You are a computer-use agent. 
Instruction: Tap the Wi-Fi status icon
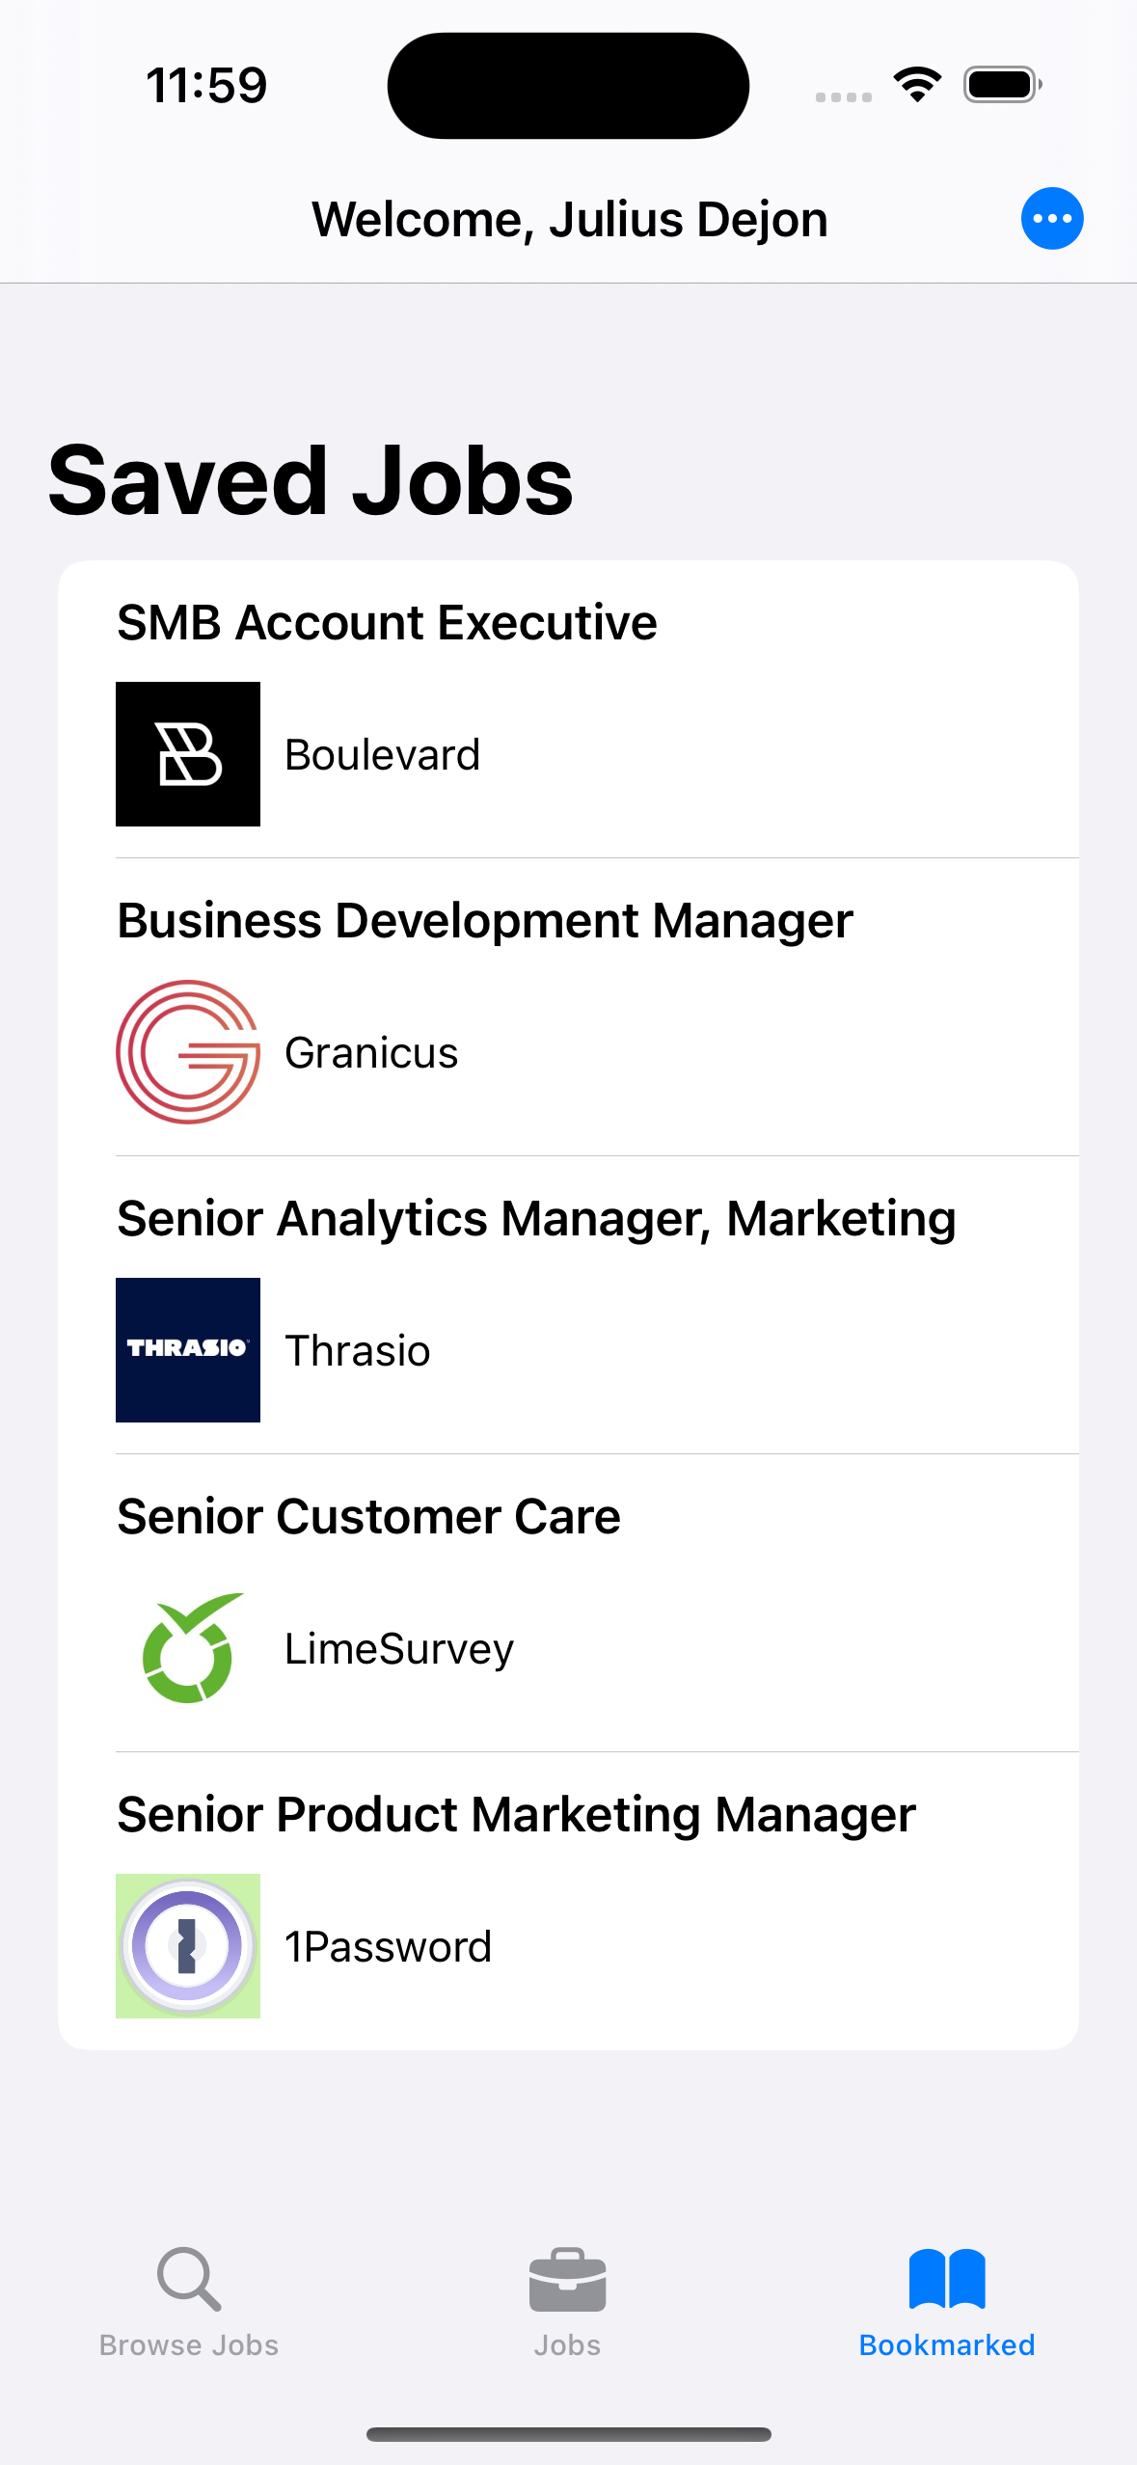click(917, 85)
